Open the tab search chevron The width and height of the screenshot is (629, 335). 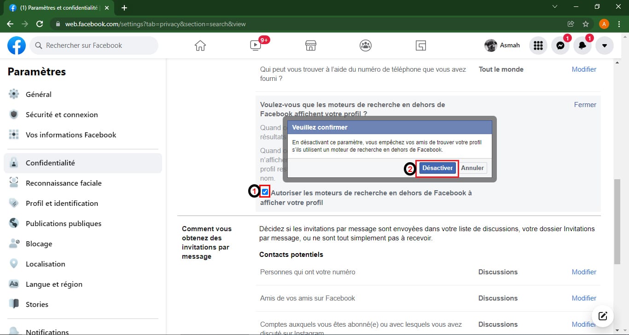point(555,7)
